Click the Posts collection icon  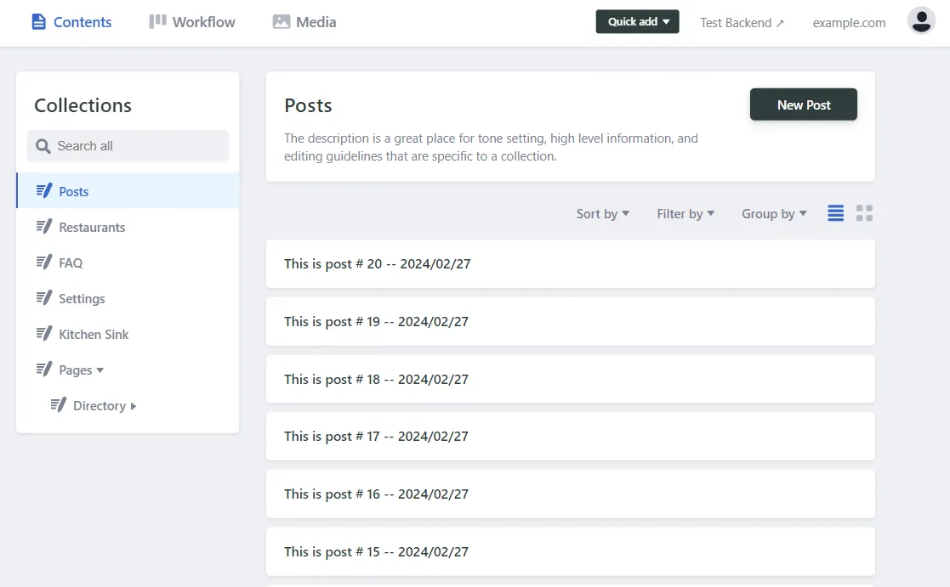pos(43,190)
